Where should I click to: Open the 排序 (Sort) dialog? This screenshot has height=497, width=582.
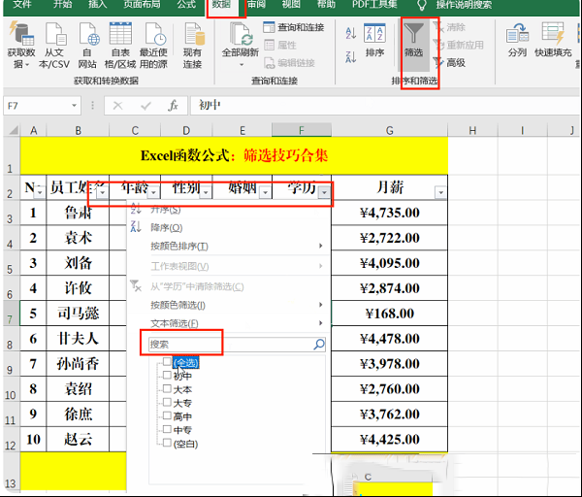(374, 41)
